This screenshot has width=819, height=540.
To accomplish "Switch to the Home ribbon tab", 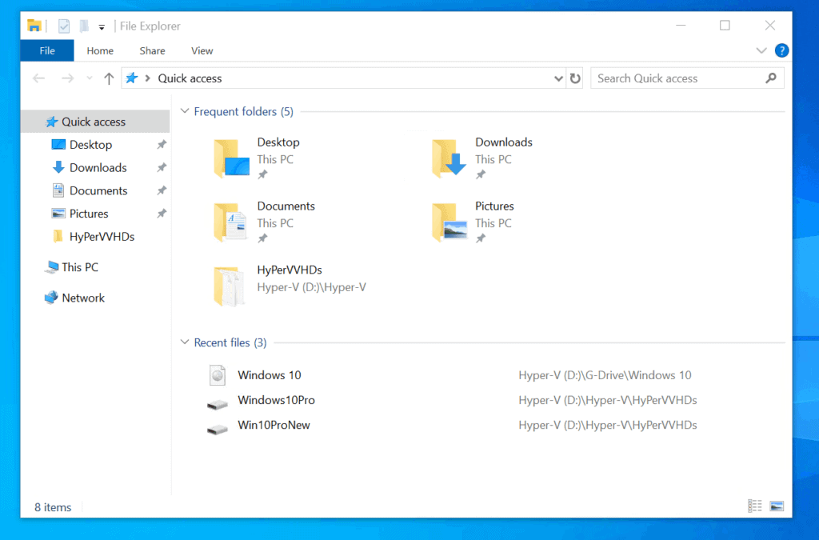I will 100,50.
